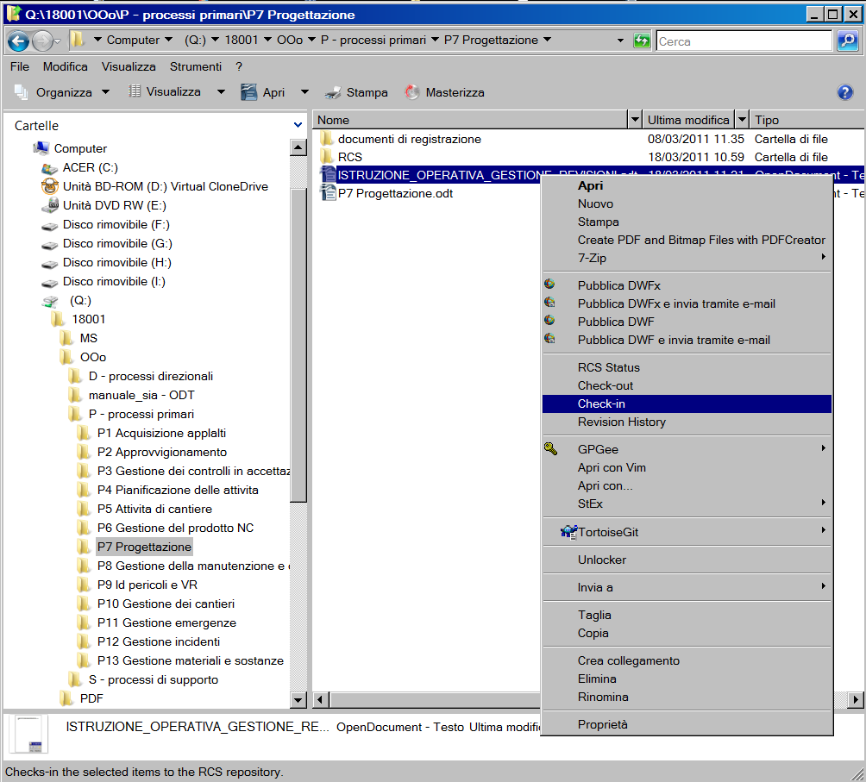Open the dropdown arrow next to Visualizza button
The width and height of the screenshot is (866, 782).
click(220, 92)
